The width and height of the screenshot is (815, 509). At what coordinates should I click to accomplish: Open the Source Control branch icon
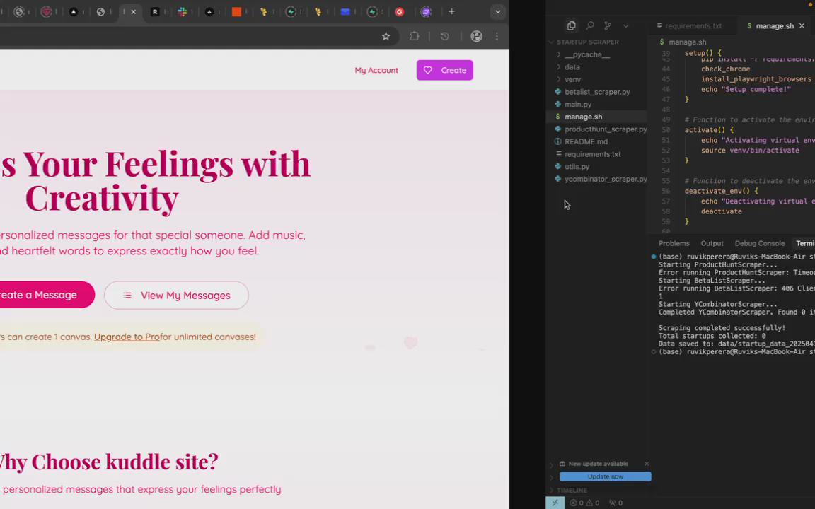(608, 25)
